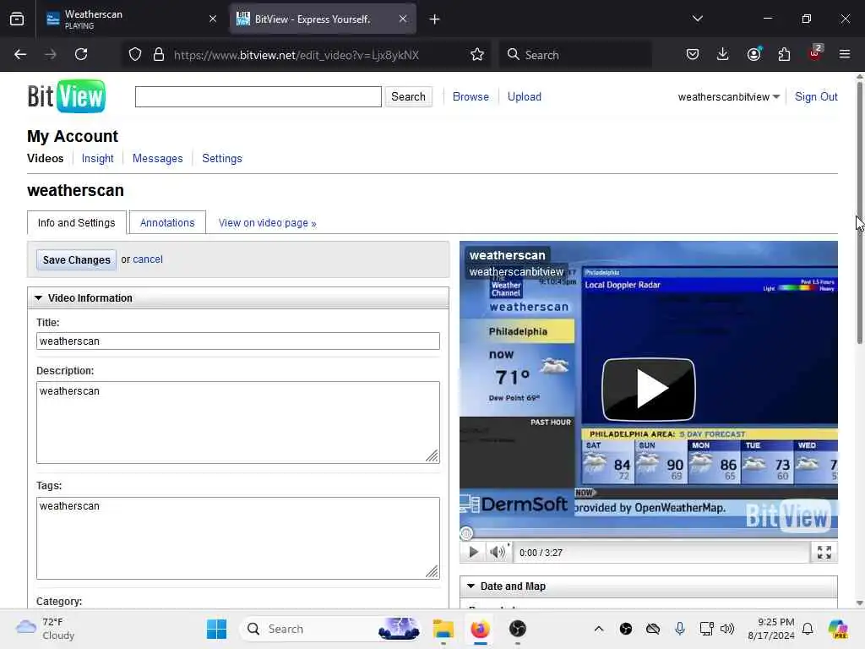The width and height of the screenshot is (865, 649).
Task: Click the BitView site search field
Action: (x=258, y=96)
